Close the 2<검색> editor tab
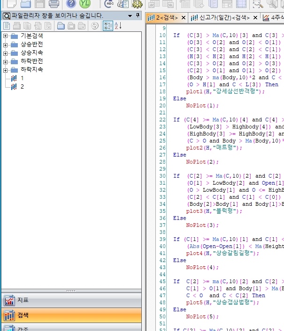The height and width of the screenshot is (331, 284). (x=183, y=18)
